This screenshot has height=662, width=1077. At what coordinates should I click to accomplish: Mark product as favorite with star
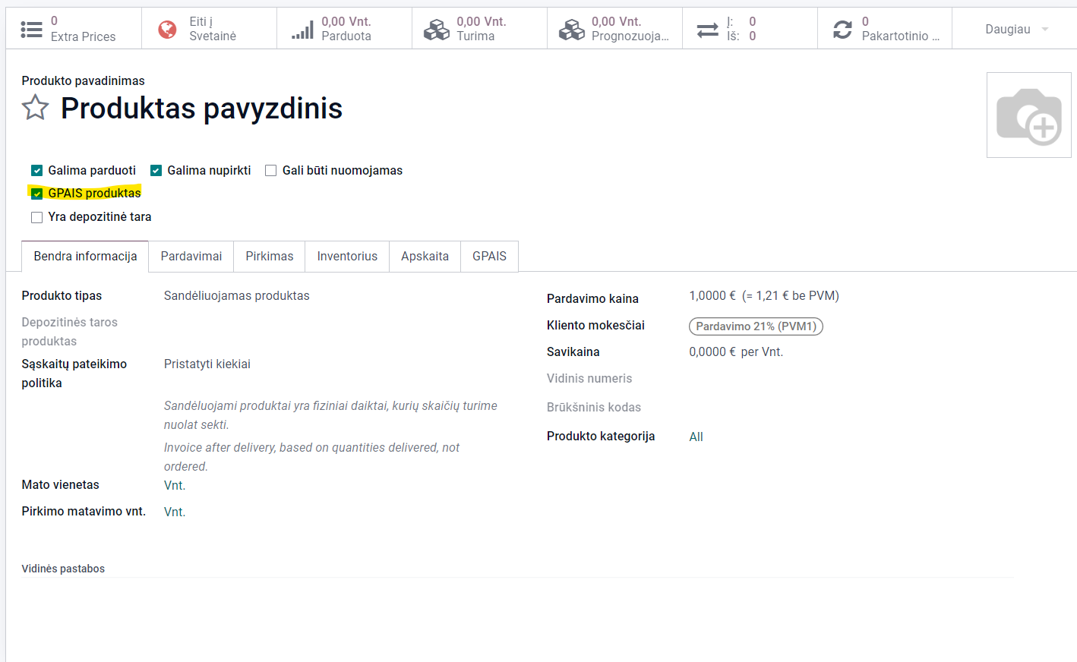coord(35,108)
